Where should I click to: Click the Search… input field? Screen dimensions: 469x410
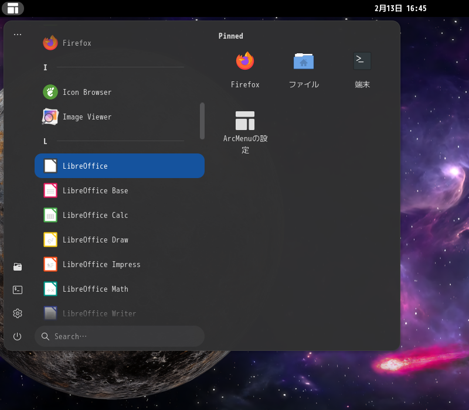click(120, 336)
